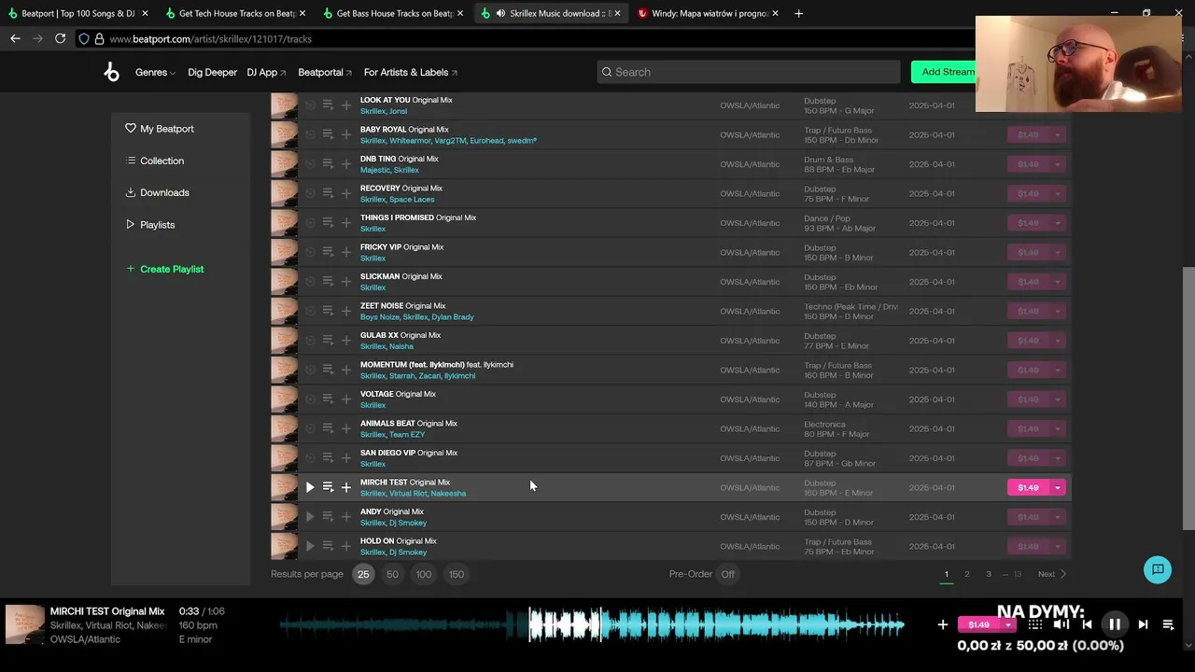Viewport: 1195px width, 672px height.
Task: Open For Artists & Labels menu
Action: click(x=411, y=72)
